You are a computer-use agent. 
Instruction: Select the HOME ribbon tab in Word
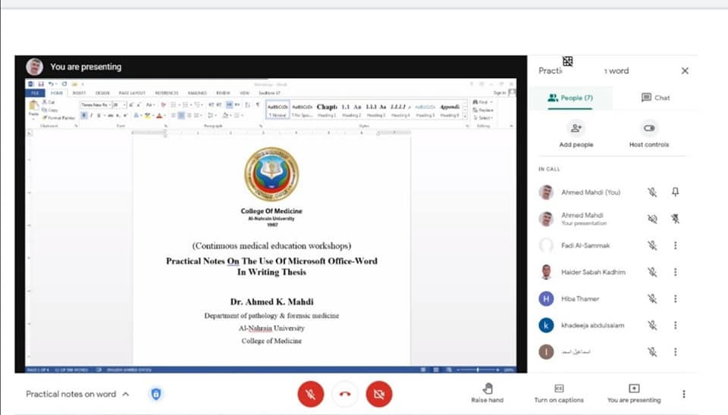pos(57,93)
